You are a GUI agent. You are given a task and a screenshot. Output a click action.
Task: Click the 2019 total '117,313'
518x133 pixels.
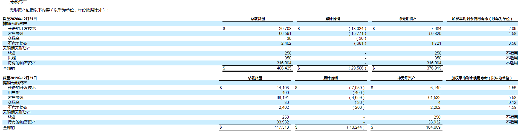tap(282, 127)
